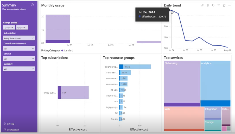The width and height of the screenshot is (235, 134).
Task: Click the Give feedback icon
Action: (5, 130)
